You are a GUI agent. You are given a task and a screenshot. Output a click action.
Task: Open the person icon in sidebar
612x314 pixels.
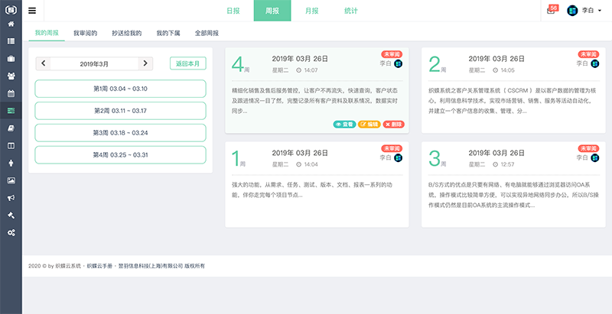pos(11,163)
